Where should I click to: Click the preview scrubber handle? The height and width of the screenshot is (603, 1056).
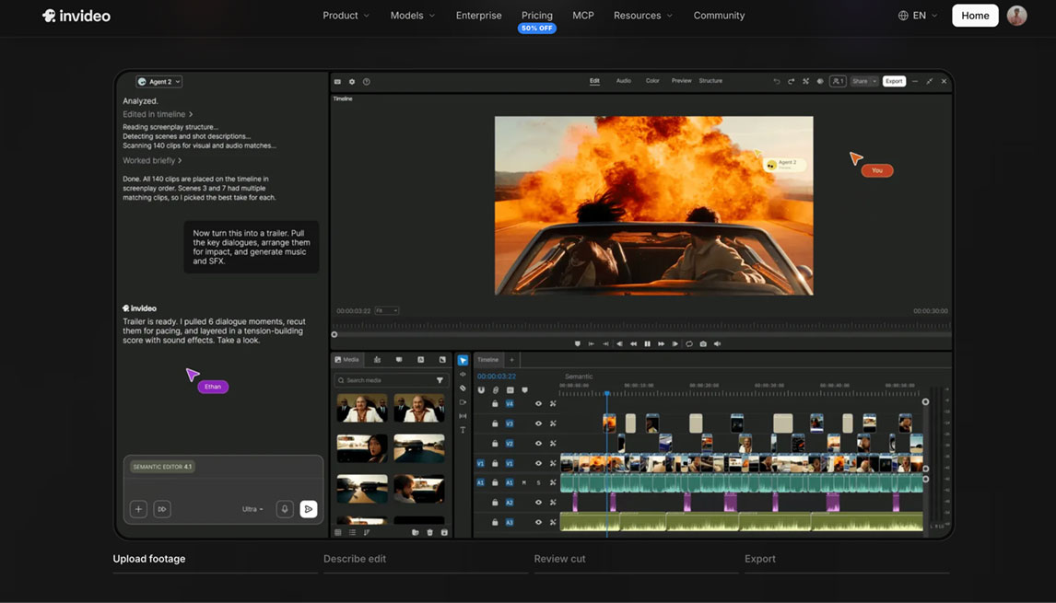pos(334,334)
